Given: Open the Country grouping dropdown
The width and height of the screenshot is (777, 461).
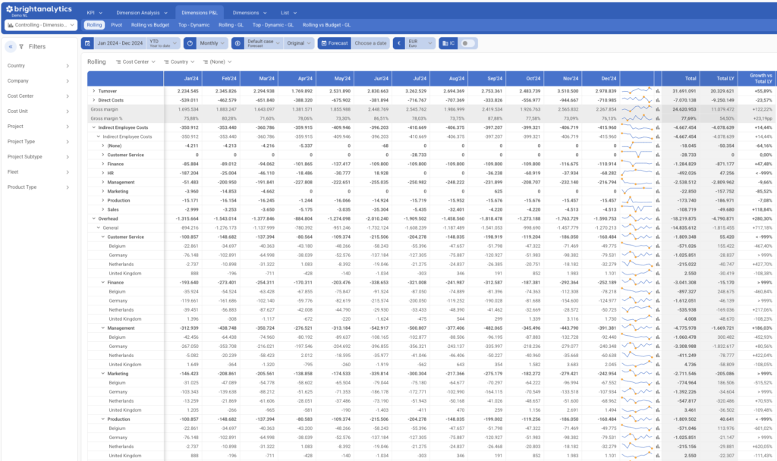Looking at the screenshot, I should tap(179, 62).
